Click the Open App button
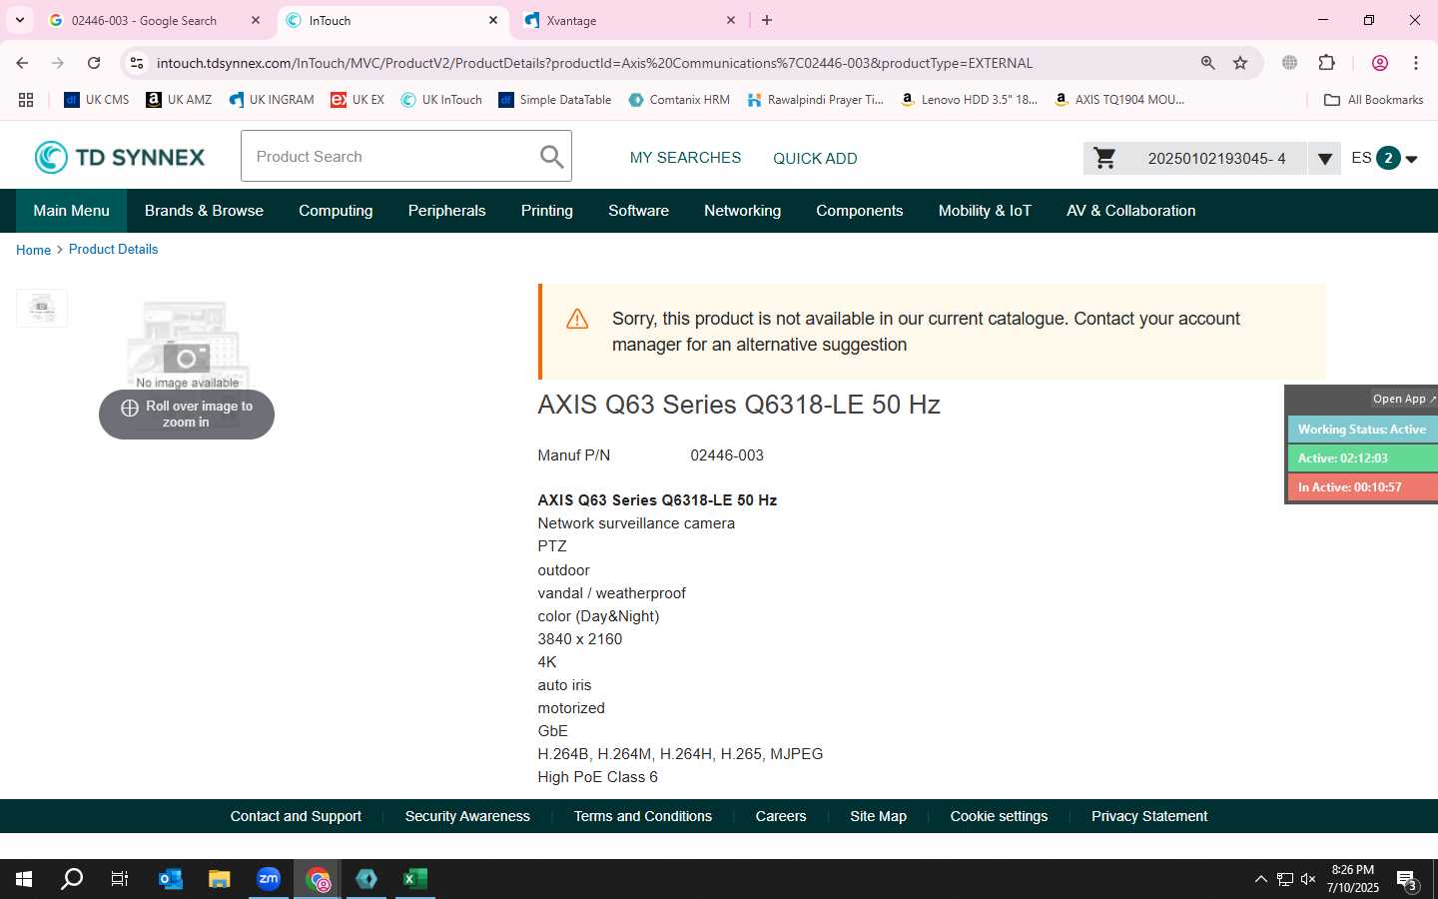The height and width of the screenshot is (899, 1438). point(1403,399)
